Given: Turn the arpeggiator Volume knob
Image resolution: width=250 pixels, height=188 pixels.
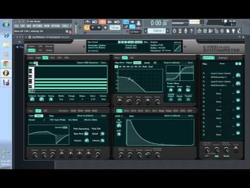Looking at the screenshot, I should [x=32, y=99].
